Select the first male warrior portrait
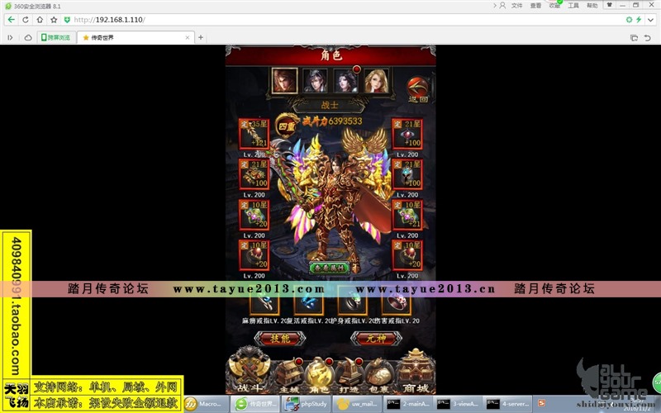 284,80
